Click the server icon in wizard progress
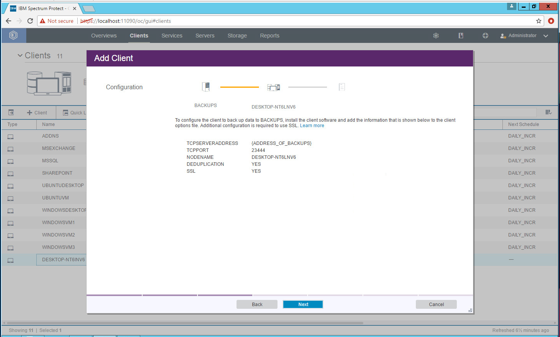Image resolution: width=560 pixels, height=337 pixels. 206,87
